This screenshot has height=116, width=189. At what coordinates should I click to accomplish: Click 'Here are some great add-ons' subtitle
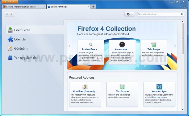coord(103,34)
